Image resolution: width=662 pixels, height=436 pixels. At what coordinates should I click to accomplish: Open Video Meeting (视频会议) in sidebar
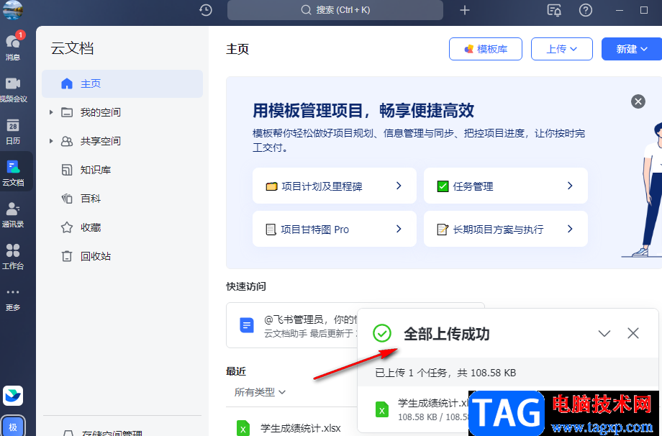13,89
